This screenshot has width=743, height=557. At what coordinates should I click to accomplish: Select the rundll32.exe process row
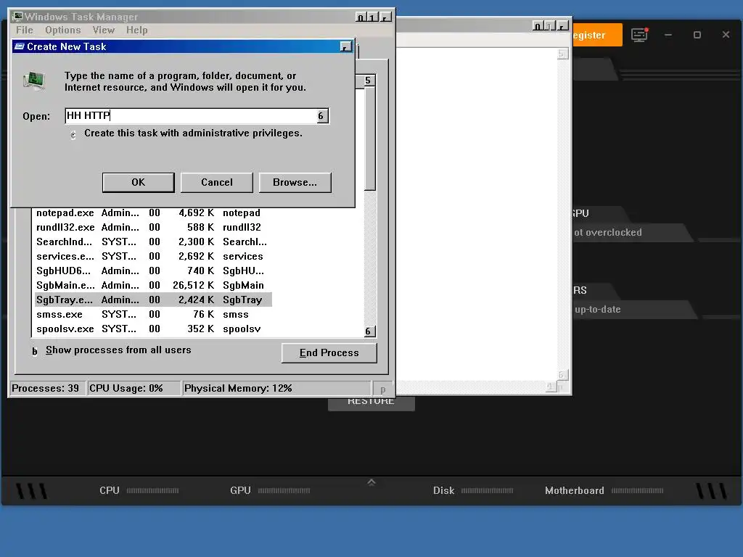click(x=154, y=227)
